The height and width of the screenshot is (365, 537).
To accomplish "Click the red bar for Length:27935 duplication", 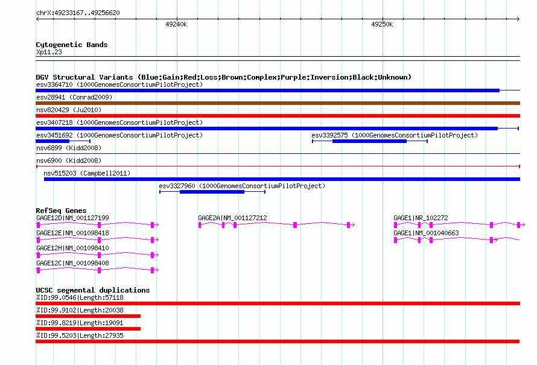I will tap(278, 341).
